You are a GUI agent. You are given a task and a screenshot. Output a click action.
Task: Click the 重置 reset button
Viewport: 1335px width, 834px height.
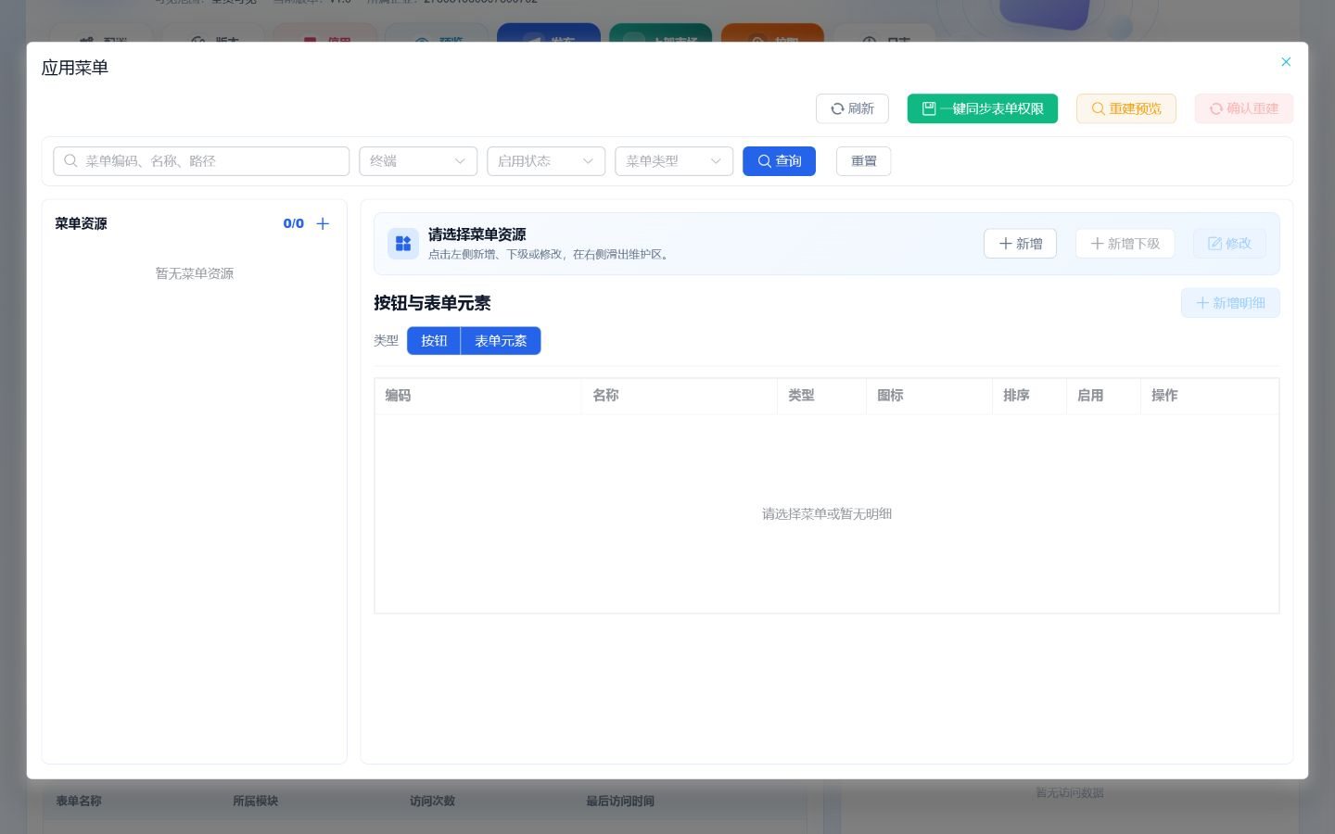coord(863,161)
